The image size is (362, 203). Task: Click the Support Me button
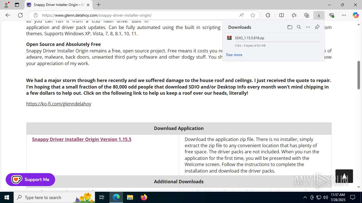[x=30, y=180]
